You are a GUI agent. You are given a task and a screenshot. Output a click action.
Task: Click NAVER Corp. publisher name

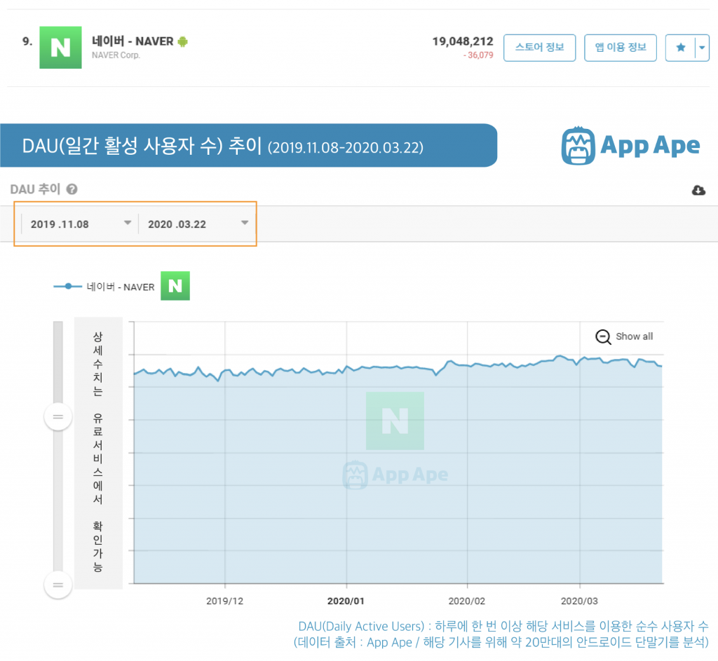[x=116, y=55]
